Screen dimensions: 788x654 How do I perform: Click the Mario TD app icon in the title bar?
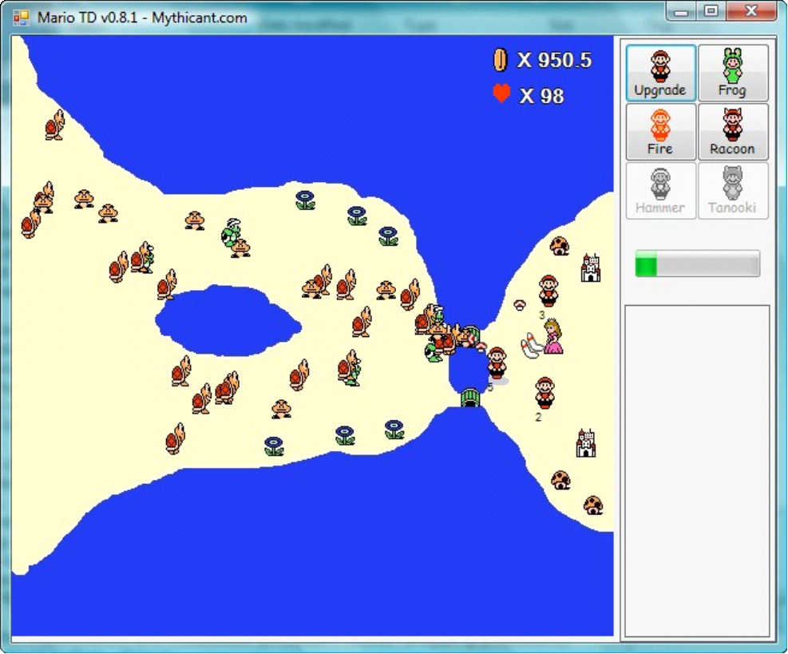click(22, 18)
